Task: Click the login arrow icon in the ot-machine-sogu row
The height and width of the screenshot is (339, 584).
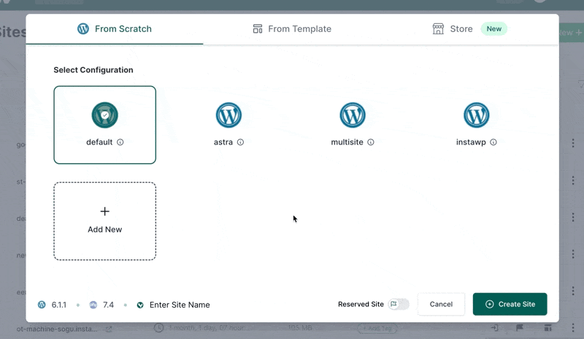Action: [x=494, y=328]
